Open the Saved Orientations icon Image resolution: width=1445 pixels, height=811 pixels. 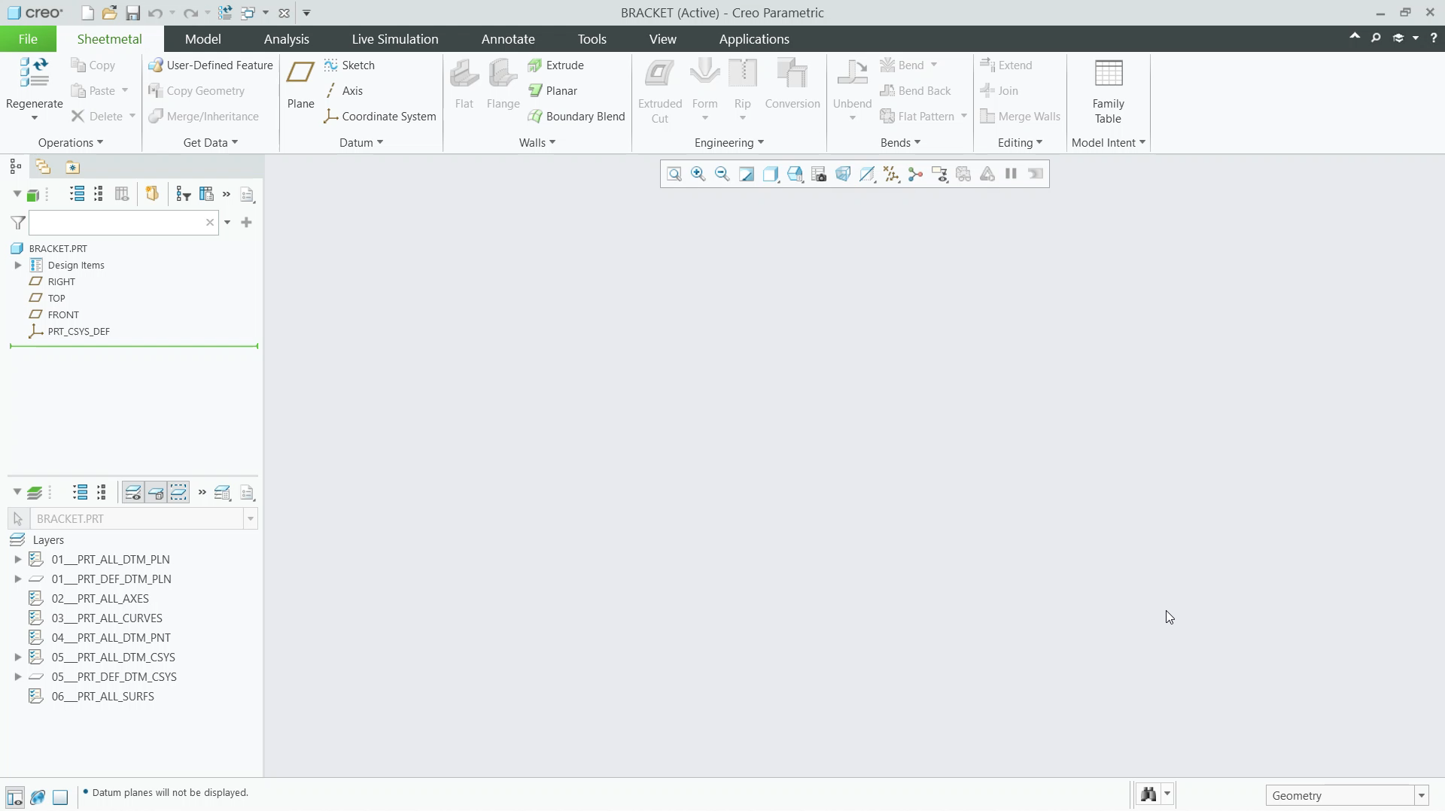(795, 174)
